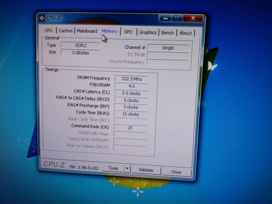The height and width of the screenshot is (204, 272).
Task: Click the DRAM Frequency label
Action: 93,78
